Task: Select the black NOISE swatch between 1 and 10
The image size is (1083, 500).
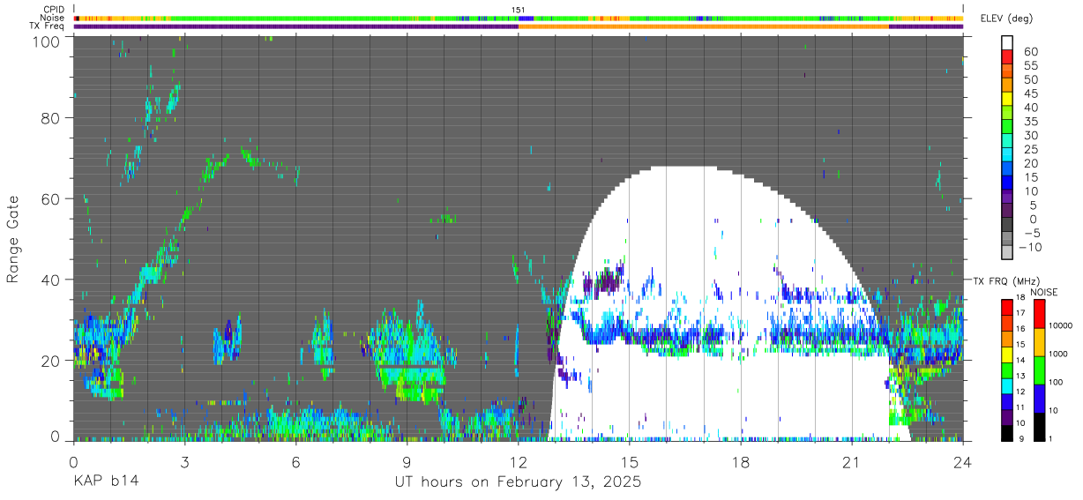Action: pyautogui.click(x=1039, y=426)
